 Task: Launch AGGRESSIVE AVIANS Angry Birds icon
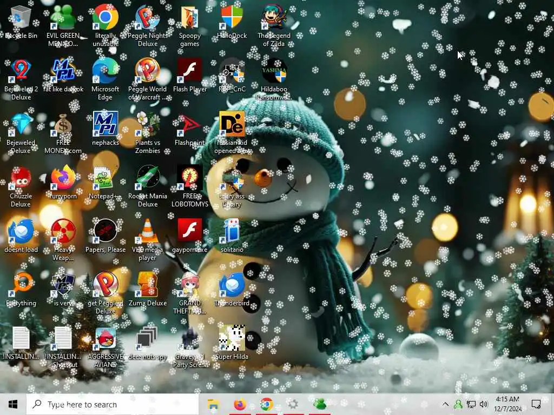(105, 347)
